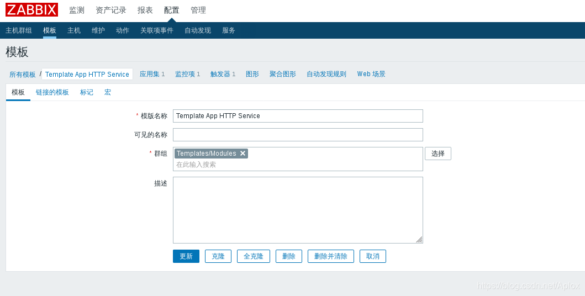Switch to the 宏 tab
Viewport: 585px width, 296px height.
(108, 92)
